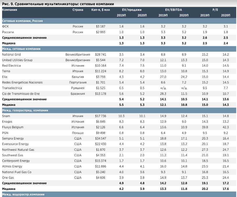The image size is (237, 197).
Task: Select capitalization value '$17 736'
Action: point(101,116)
